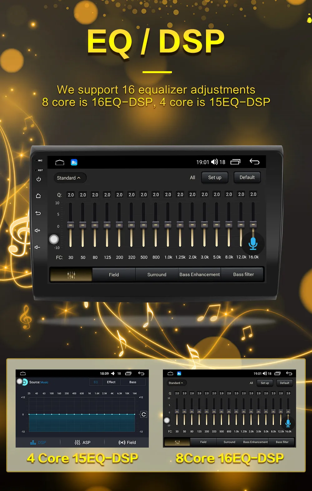This screenshot has width=312, height=491.
Task: Tap the power icon on the main unit's sidebar
Action: [39, 179]
